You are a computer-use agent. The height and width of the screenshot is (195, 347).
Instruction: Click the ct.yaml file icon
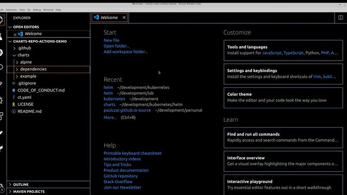point(14,97)
